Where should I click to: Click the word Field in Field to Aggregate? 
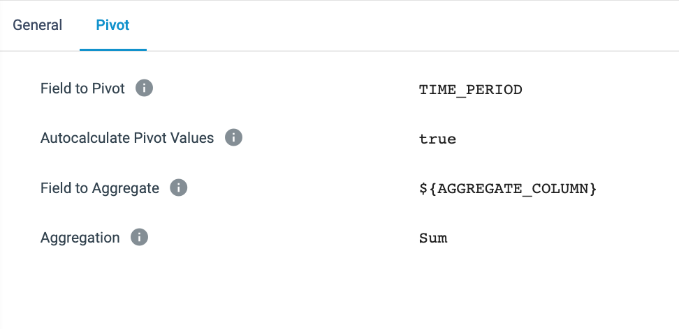coord(55,188)
